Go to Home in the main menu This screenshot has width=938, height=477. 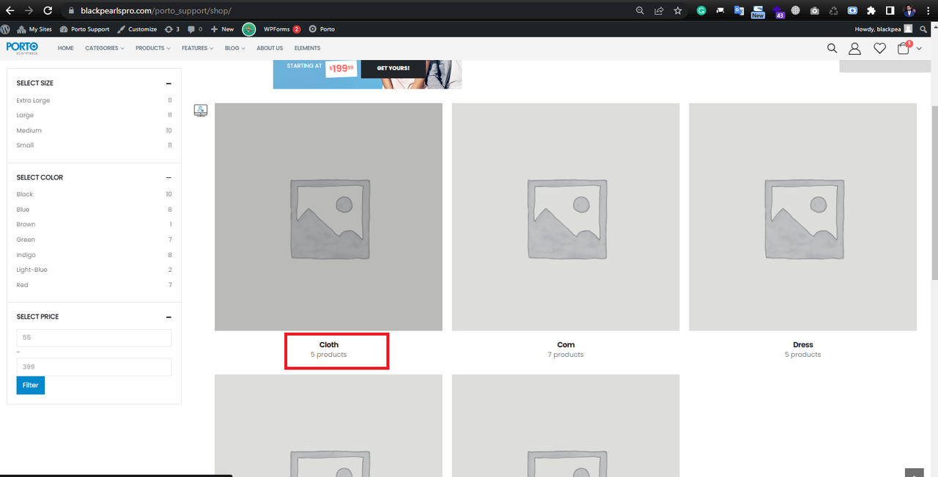coord(66,48)
